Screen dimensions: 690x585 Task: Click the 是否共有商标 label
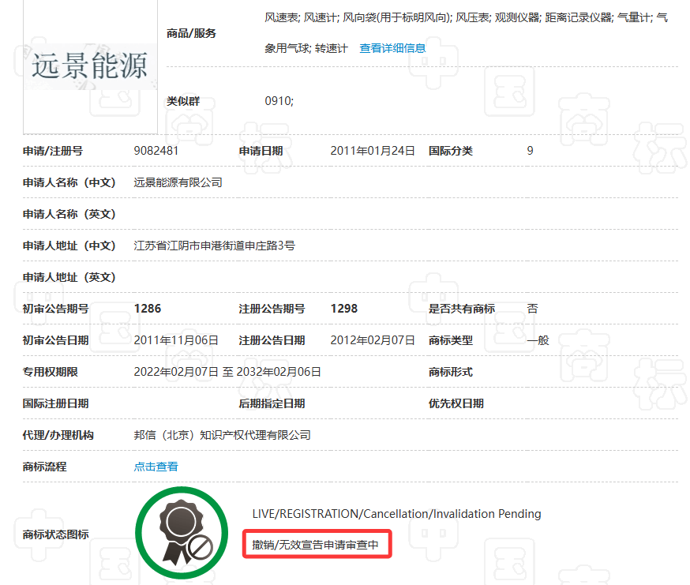(462, 309)
